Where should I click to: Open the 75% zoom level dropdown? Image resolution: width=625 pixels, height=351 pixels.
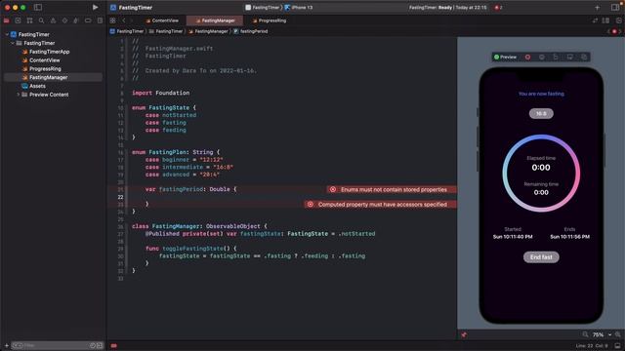pos(602,334)
